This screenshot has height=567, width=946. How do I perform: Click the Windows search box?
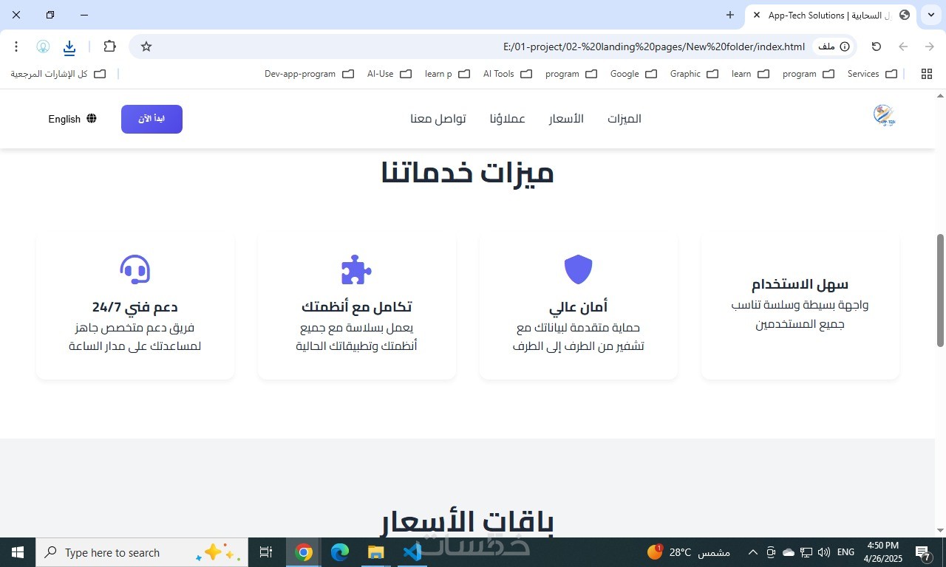pos(142,552)
